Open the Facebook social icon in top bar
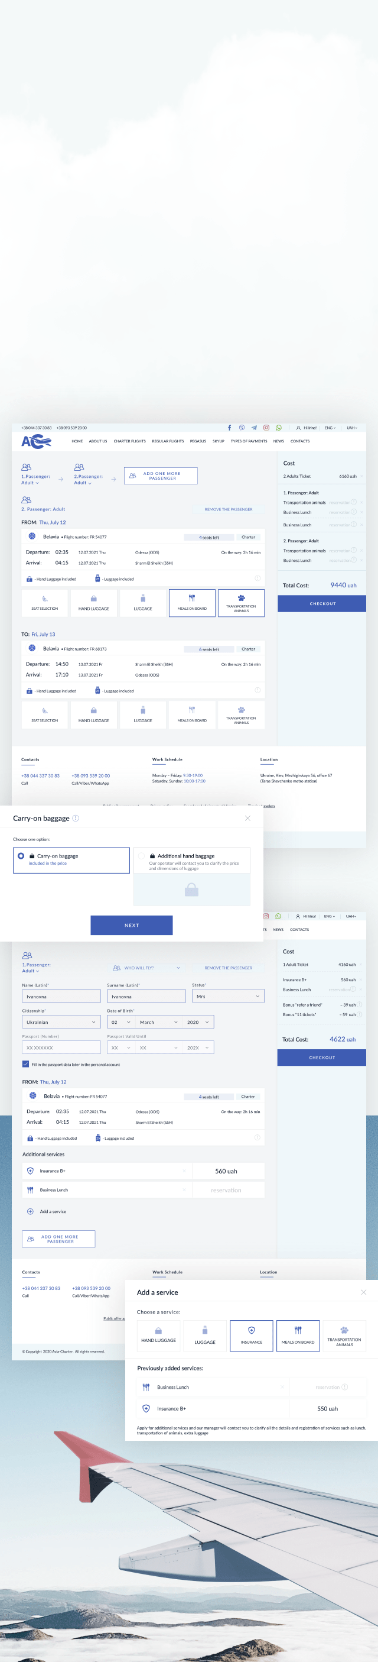Viewport: 378px width, 1662px height. tap(229, 428)
